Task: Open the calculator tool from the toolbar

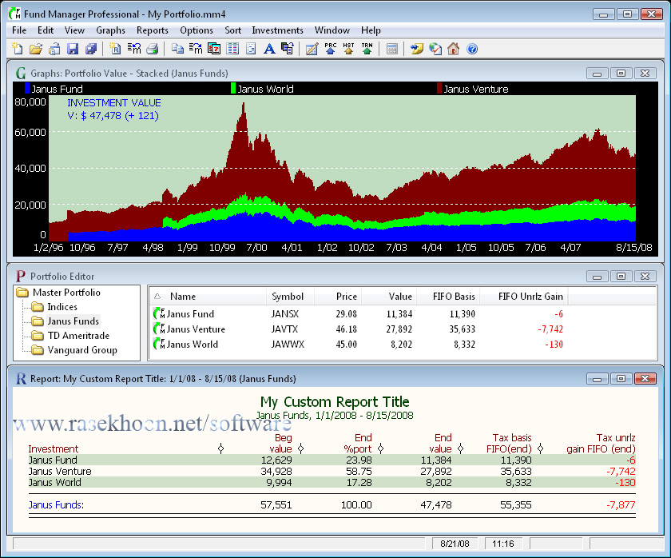Action: point(392,49)
